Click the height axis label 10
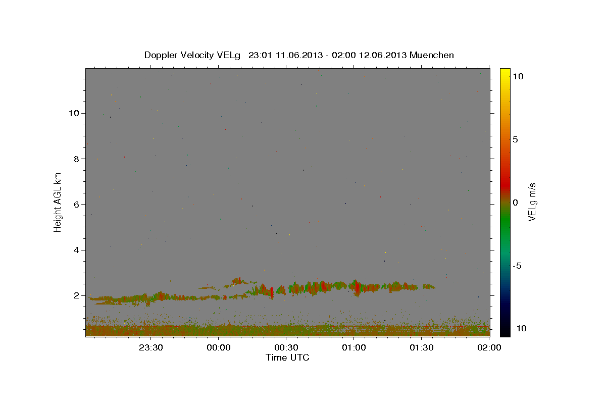This screenshot has height=404, width=606. click(75, 113)
